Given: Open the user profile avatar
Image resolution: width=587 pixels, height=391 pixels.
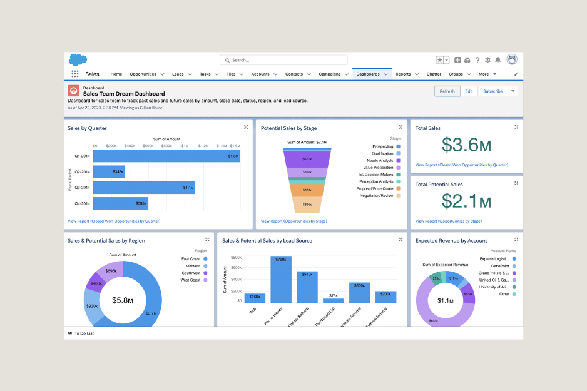Looking at the screenshot, I should pyautogui.click(x=512, y=59).
